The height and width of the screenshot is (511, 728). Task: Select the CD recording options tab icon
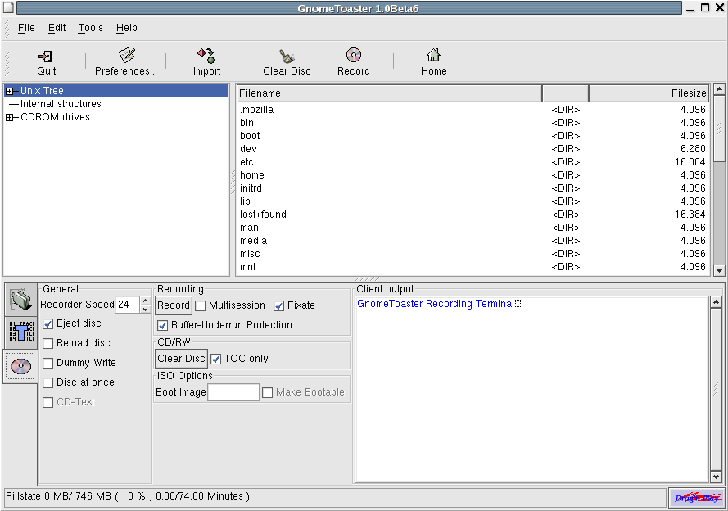pos(21,366)
